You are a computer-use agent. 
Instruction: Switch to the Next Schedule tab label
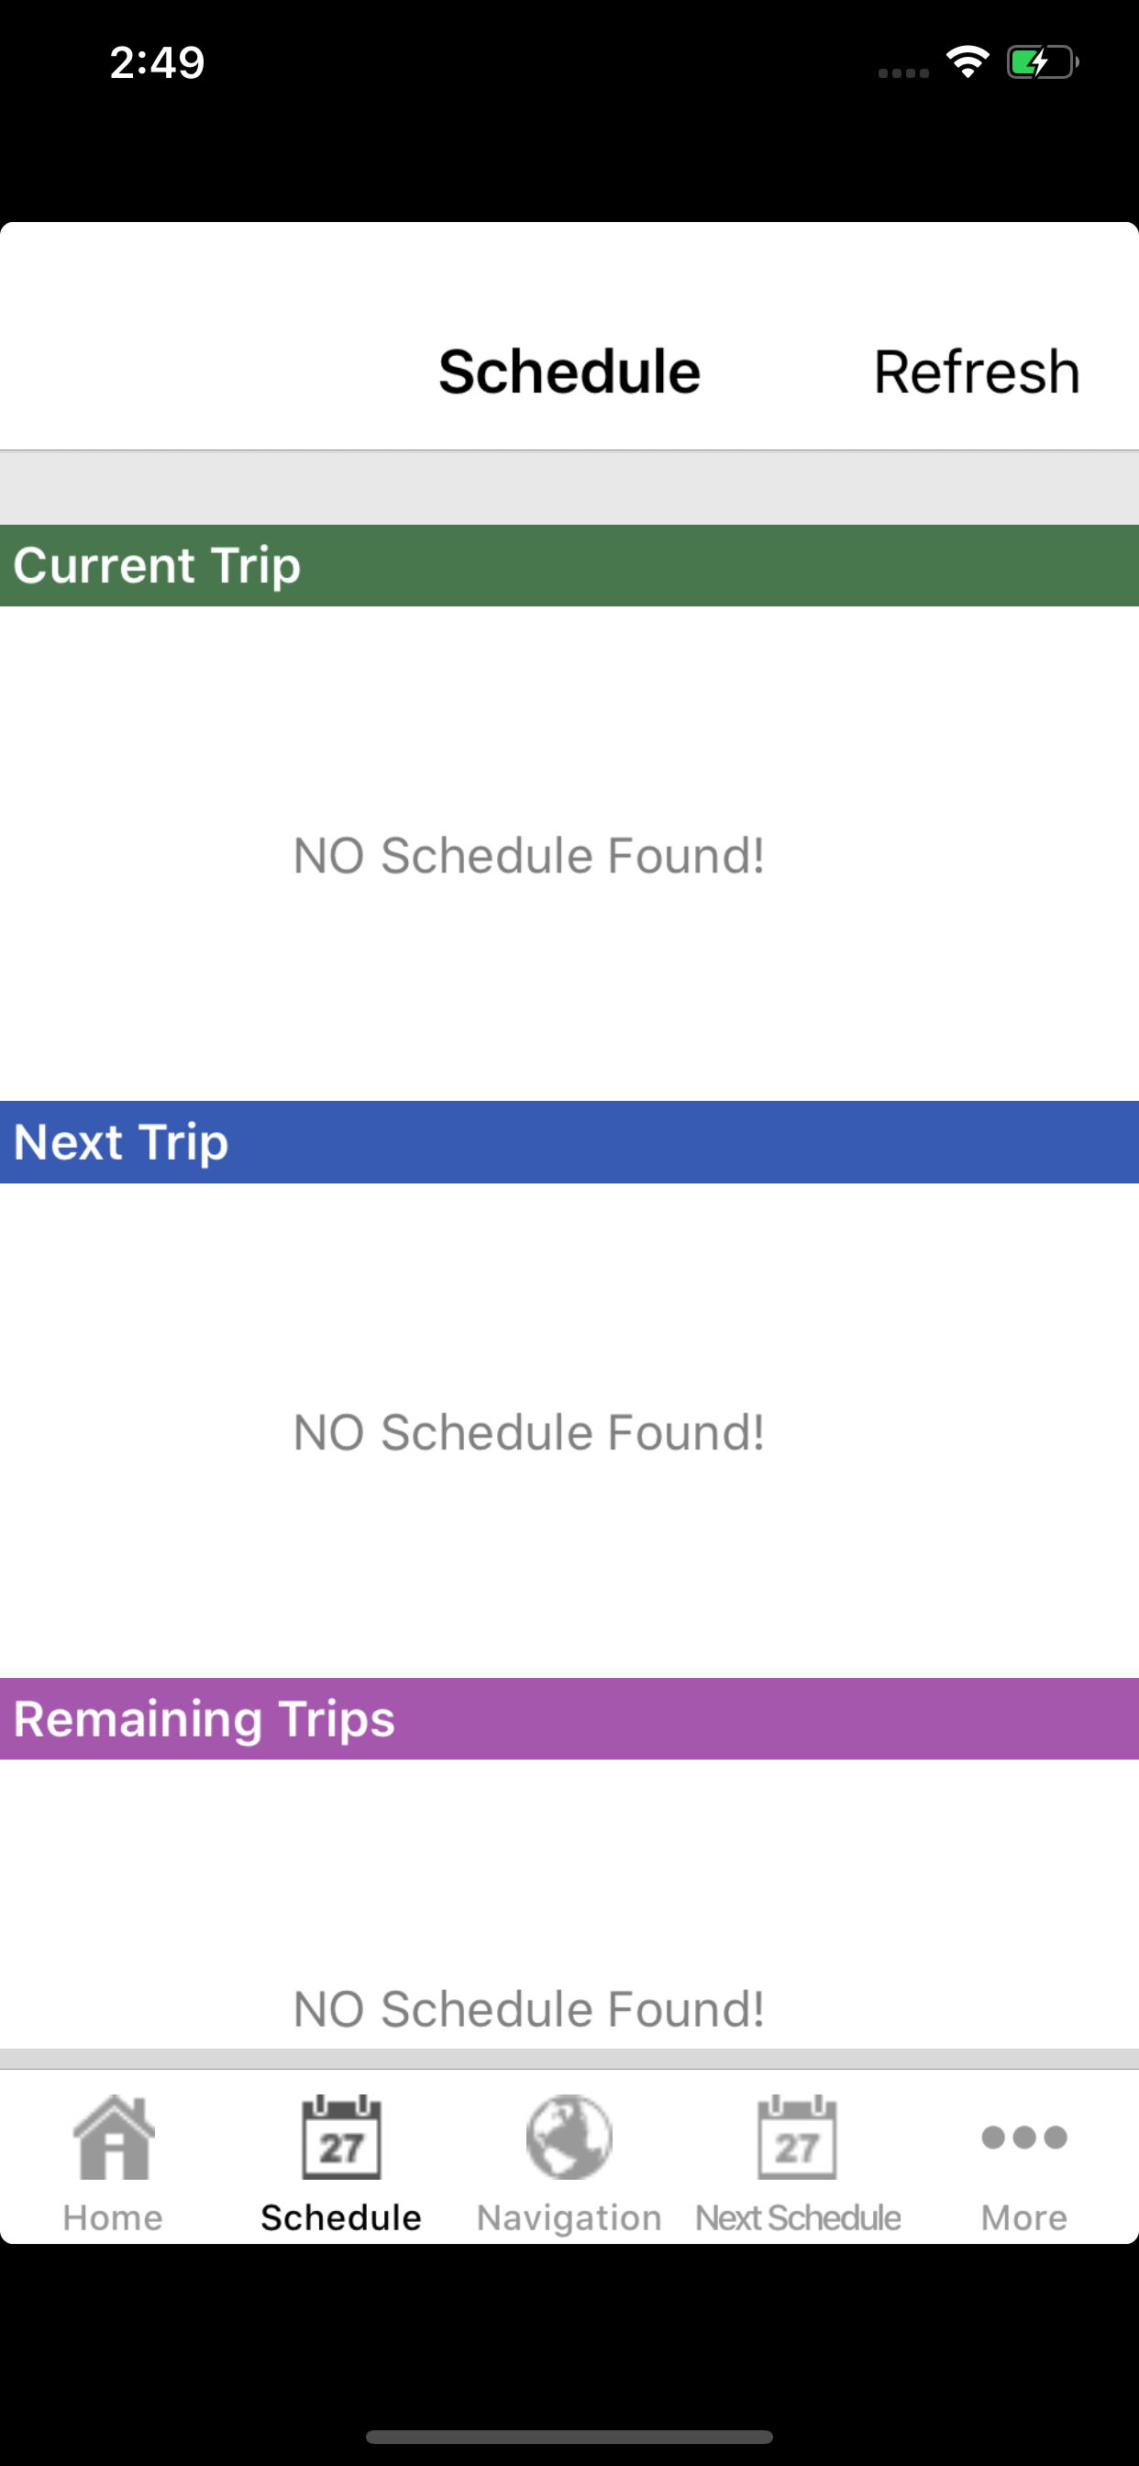click(x=797, y=2217)
